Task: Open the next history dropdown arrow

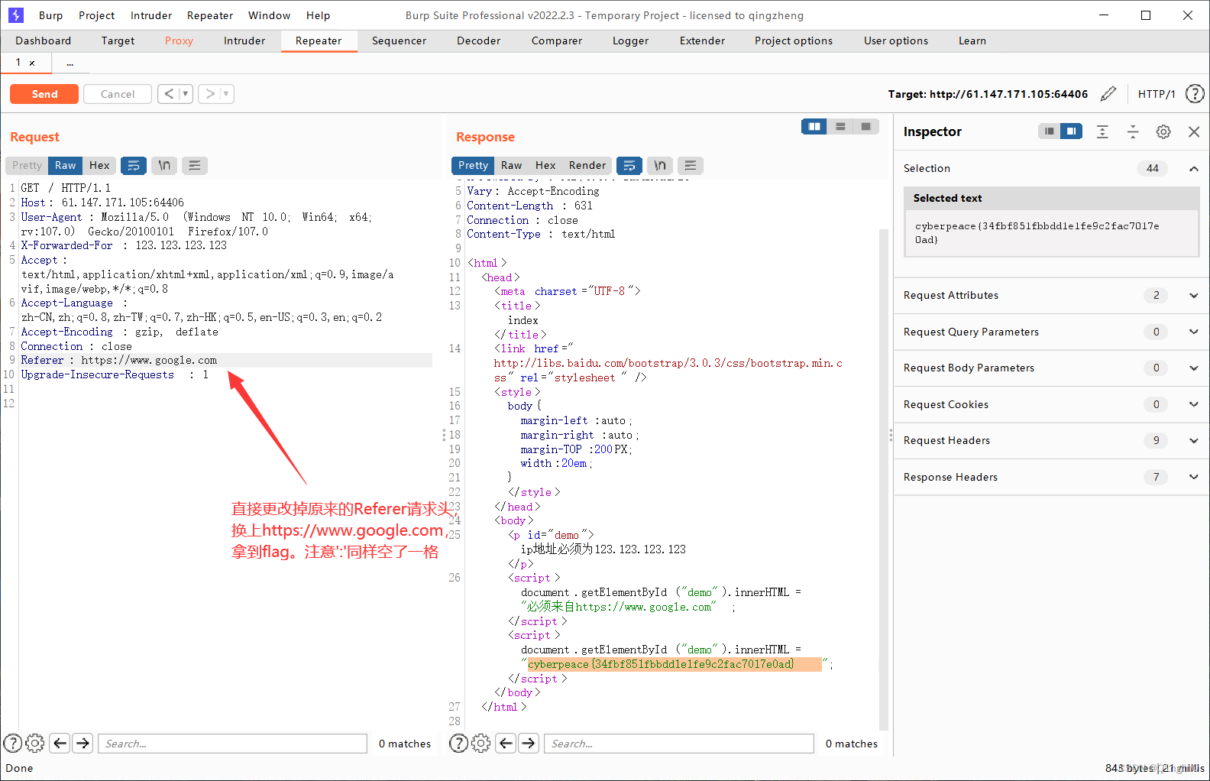Action: tap(227, 94)
